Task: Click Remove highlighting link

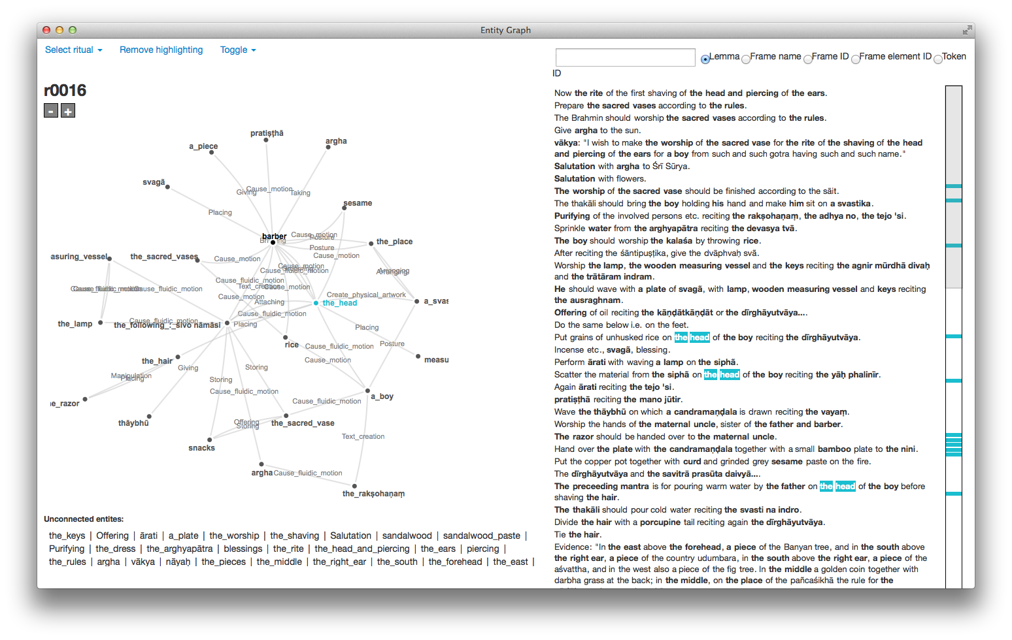Action: [x=161, y=50]
